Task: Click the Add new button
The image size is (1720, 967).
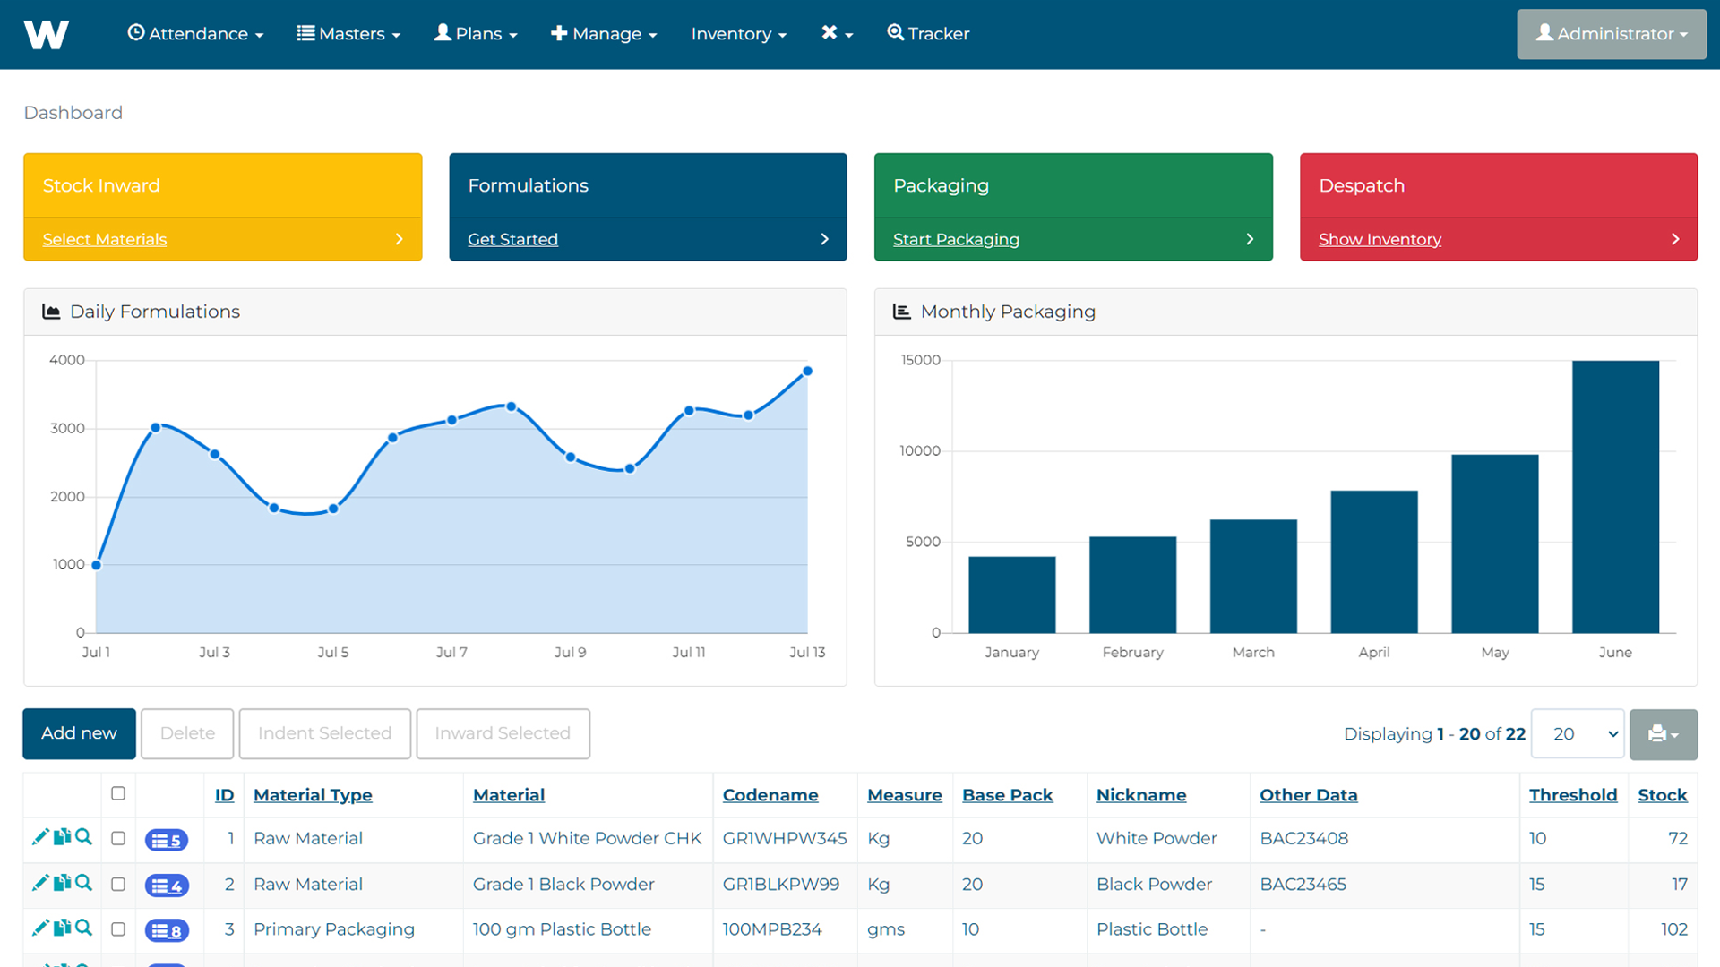Action: coord(79,733)
